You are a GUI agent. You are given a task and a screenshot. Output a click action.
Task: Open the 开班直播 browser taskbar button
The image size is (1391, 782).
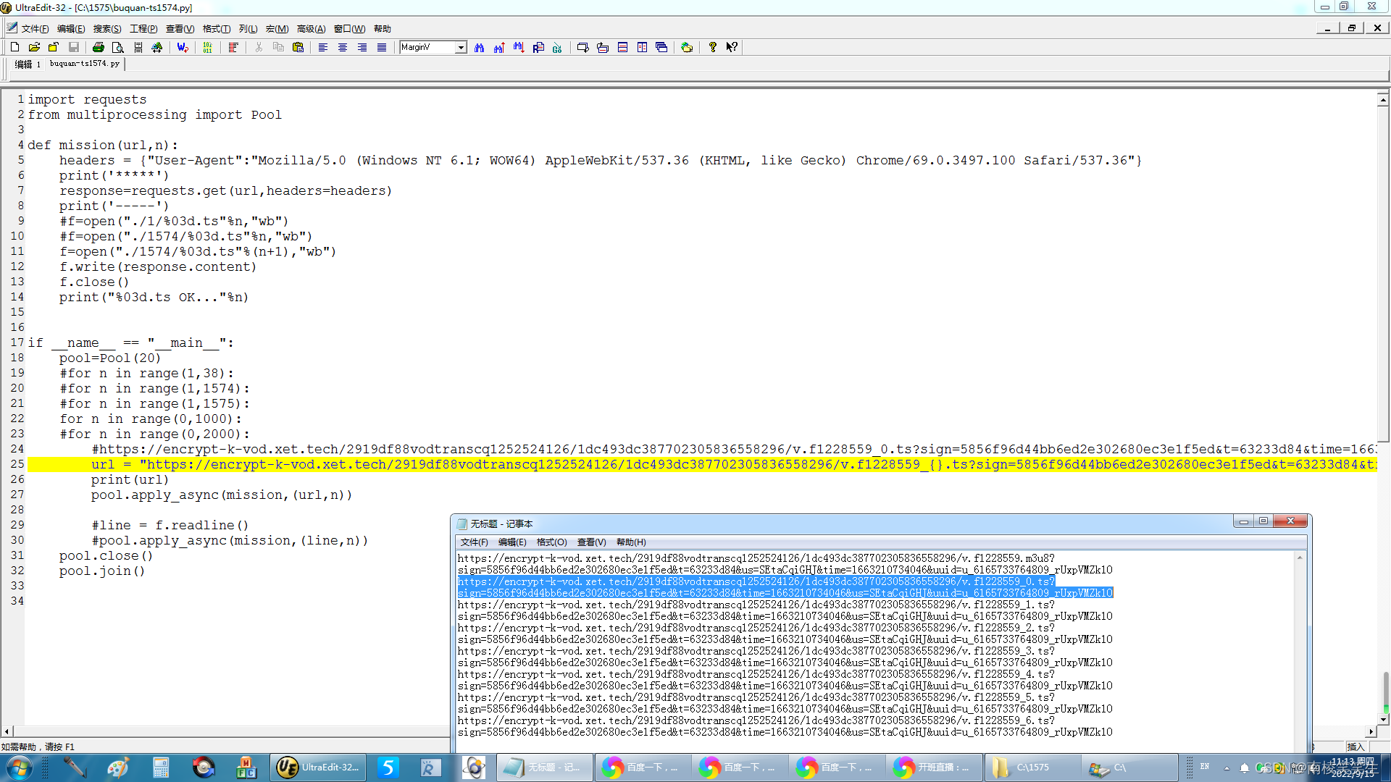pyautogui.click(x=933, y=768)
